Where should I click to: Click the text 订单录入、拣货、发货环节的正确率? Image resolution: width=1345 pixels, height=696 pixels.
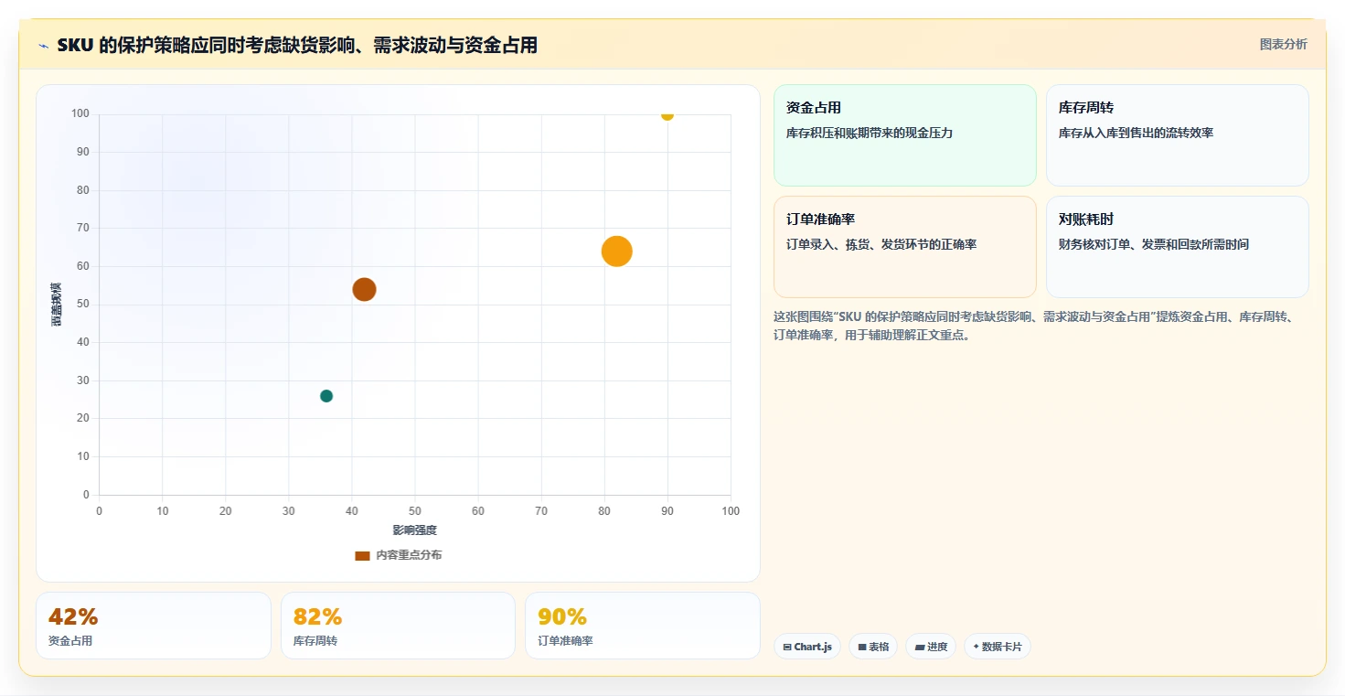pyautogui.click(x=881, y=244)
